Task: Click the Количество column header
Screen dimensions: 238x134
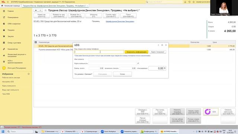Action: (x=195, y=42)
